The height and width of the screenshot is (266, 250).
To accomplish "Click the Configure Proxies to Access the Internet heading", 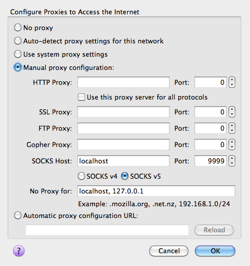I will [x=75, y=12].
